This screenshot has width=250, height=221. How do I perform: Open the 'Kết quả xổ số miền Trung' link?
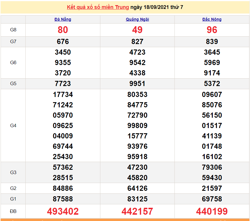pos(98,7)
